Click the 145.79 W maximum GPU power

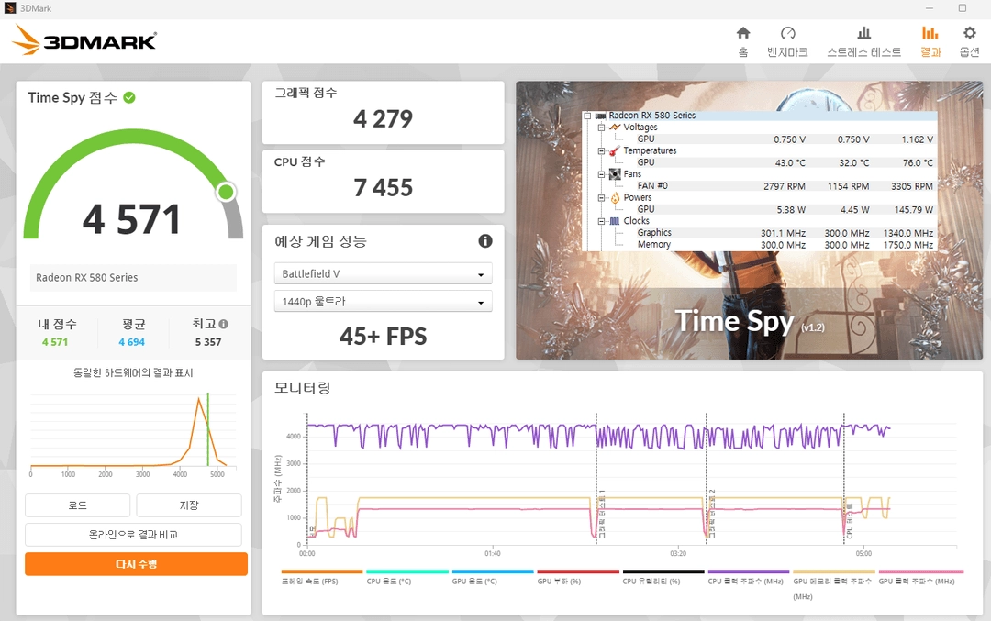click(x=913, y=209)
